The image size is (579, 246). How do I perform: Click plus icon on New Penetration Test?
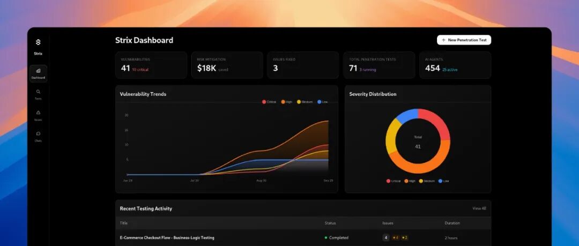tap(443, 40)
